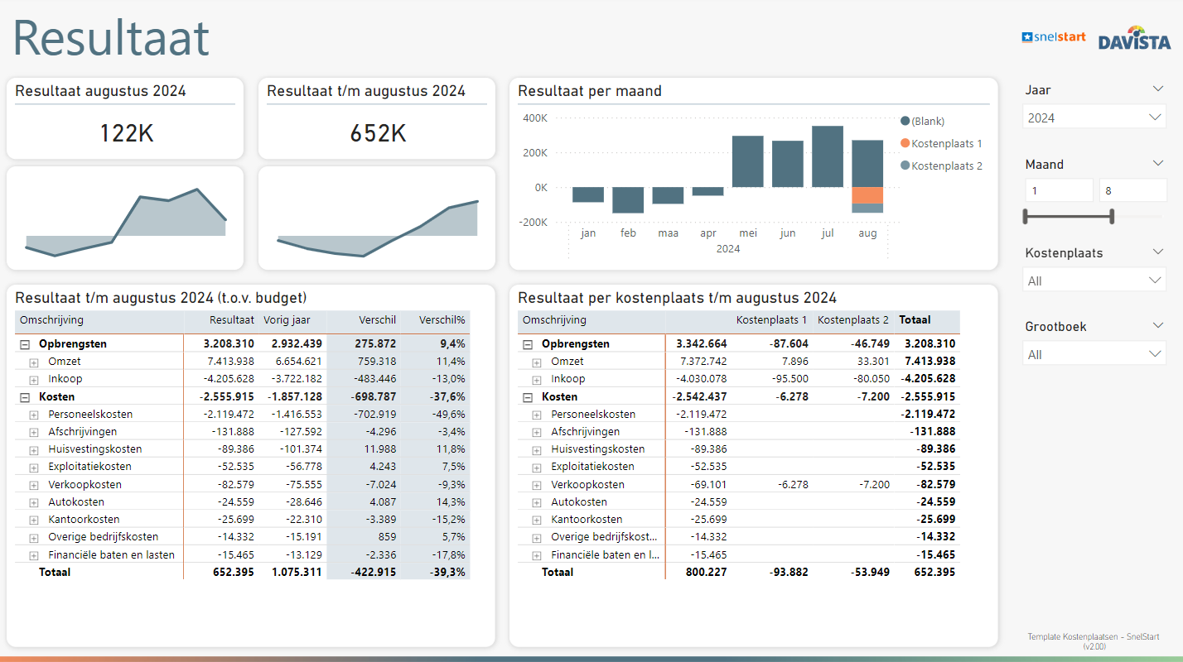Collapse Kosten row in kostenplaats table
This screenshot has height=662, width=1183.
click(x=528, y=397)
